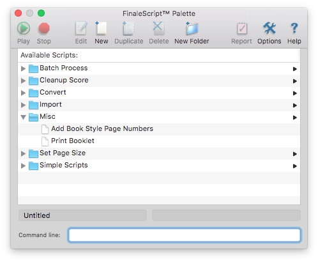Click the green Play script icon
The height and width of the screenshot is (262, 318).
coord(24,28)
